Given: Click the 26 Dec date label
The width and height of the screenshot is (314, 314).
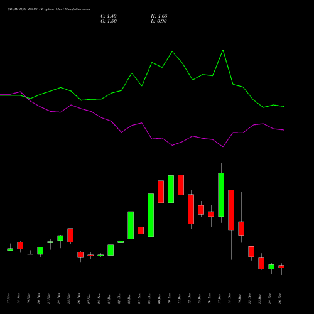Looking at the screenshot, I should [280, 299].
